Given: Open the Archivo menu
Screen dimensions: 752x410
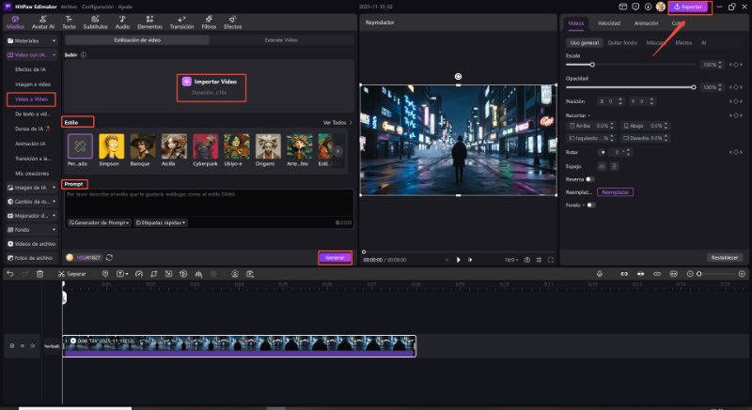Looking at the screenshot, I should [69, 7].
